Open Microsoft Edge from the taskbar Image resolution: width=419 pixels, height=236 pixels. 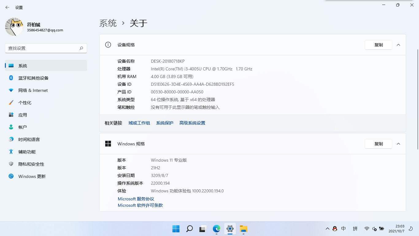[217, 229]
